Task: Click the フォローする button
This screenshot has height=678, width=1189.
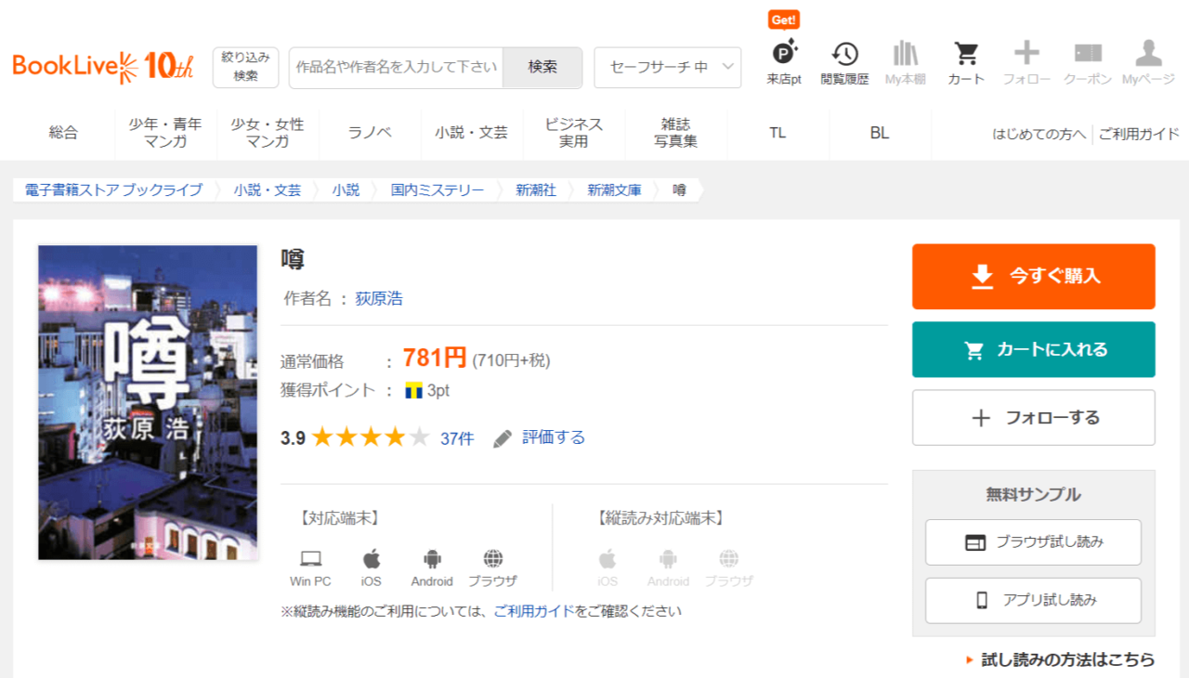Action: click(1033, 418)
